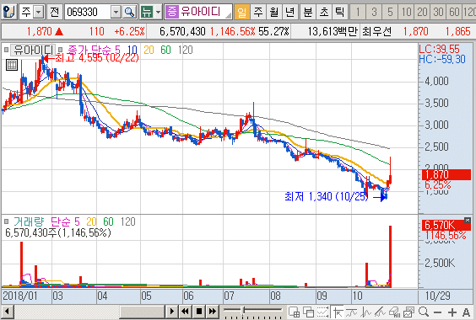The height and width of the screenshot is (320, 476).
Task: Click the green 뉴 news icon
Action: pyautogui.click(x=147, y=12)
